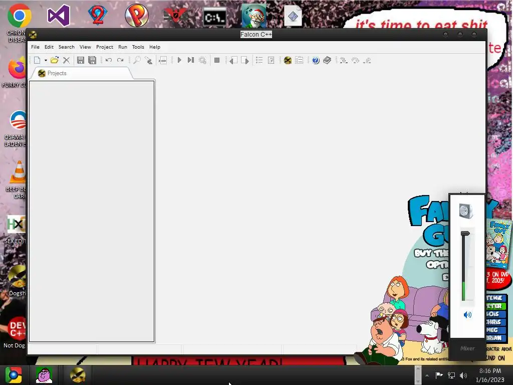Viewport: 513px width, 385px height.
Task: Open the Santa elf bowling desktop icon
Action: coord(254,16)
